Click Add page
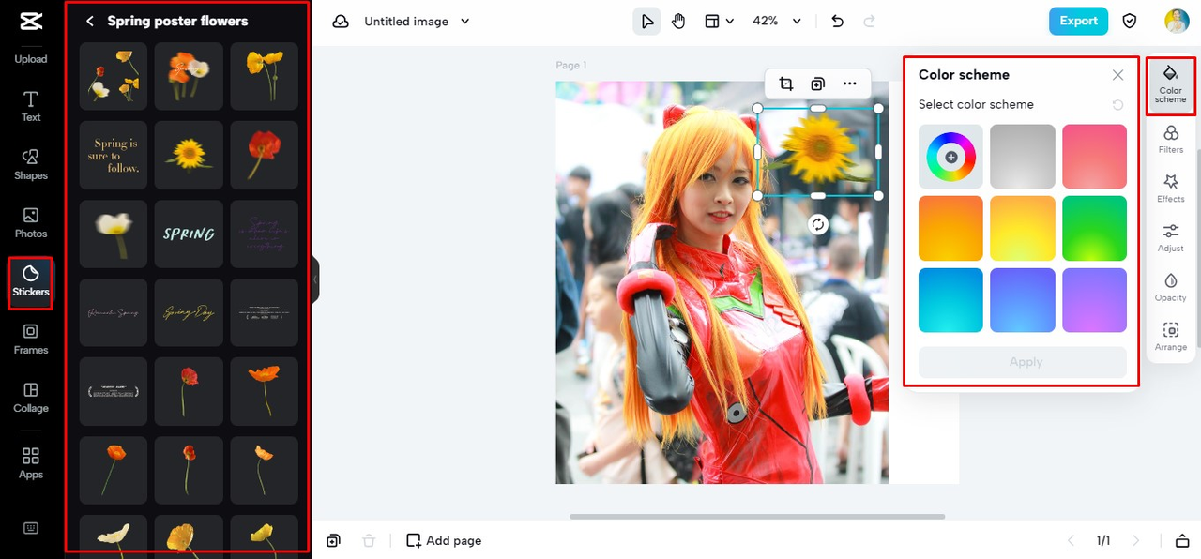 pos(444,541)
